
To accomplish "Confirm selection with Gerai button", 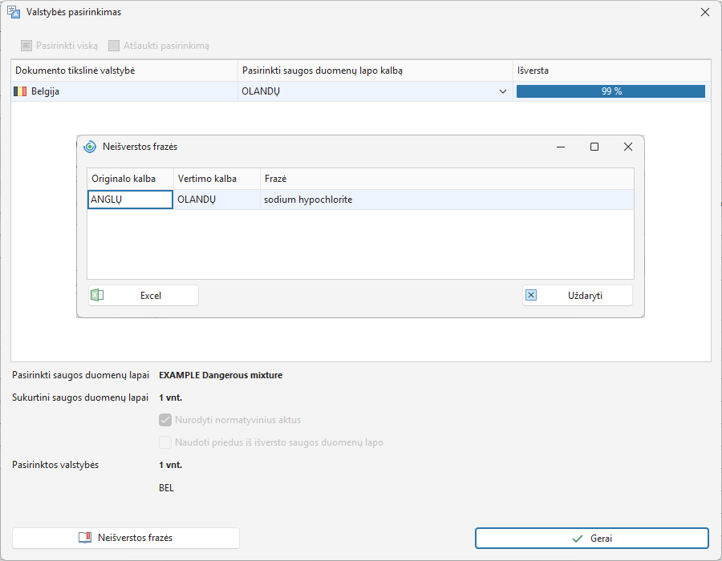I will 592,539.
